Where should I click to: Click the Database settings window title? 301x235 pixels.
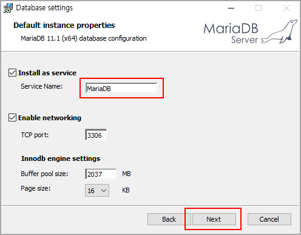point(44,8)
